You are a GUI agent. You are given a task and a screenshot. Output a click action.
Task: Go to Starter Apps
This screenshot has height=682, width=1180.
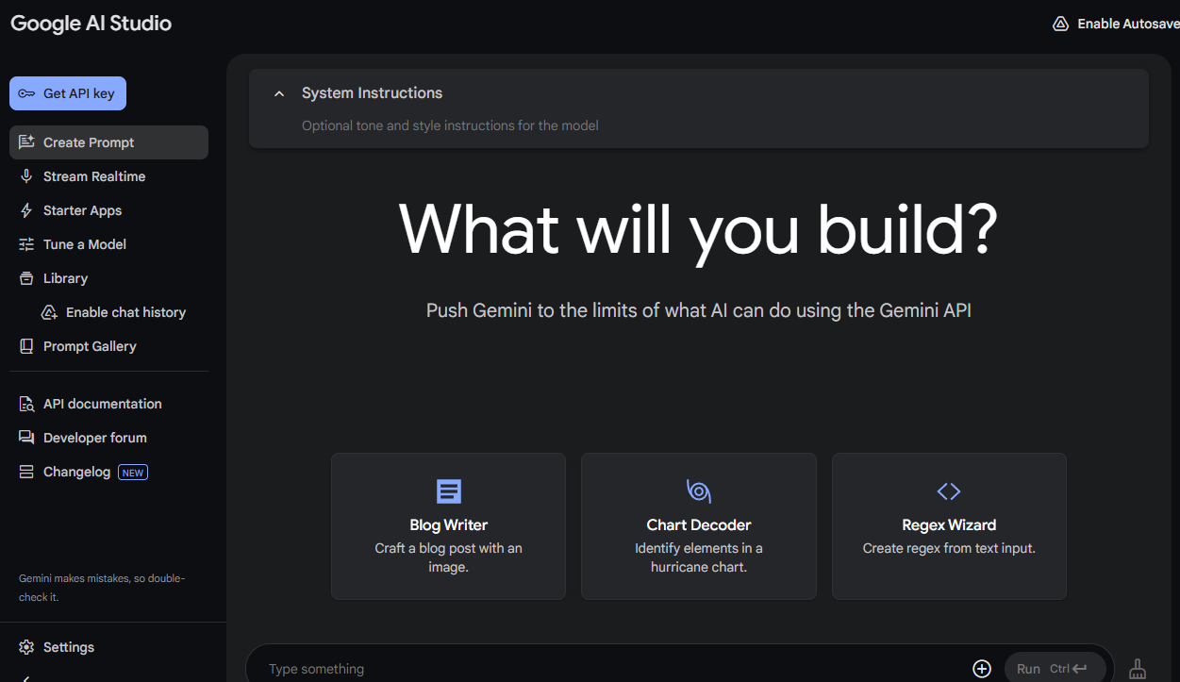point(82,210)
